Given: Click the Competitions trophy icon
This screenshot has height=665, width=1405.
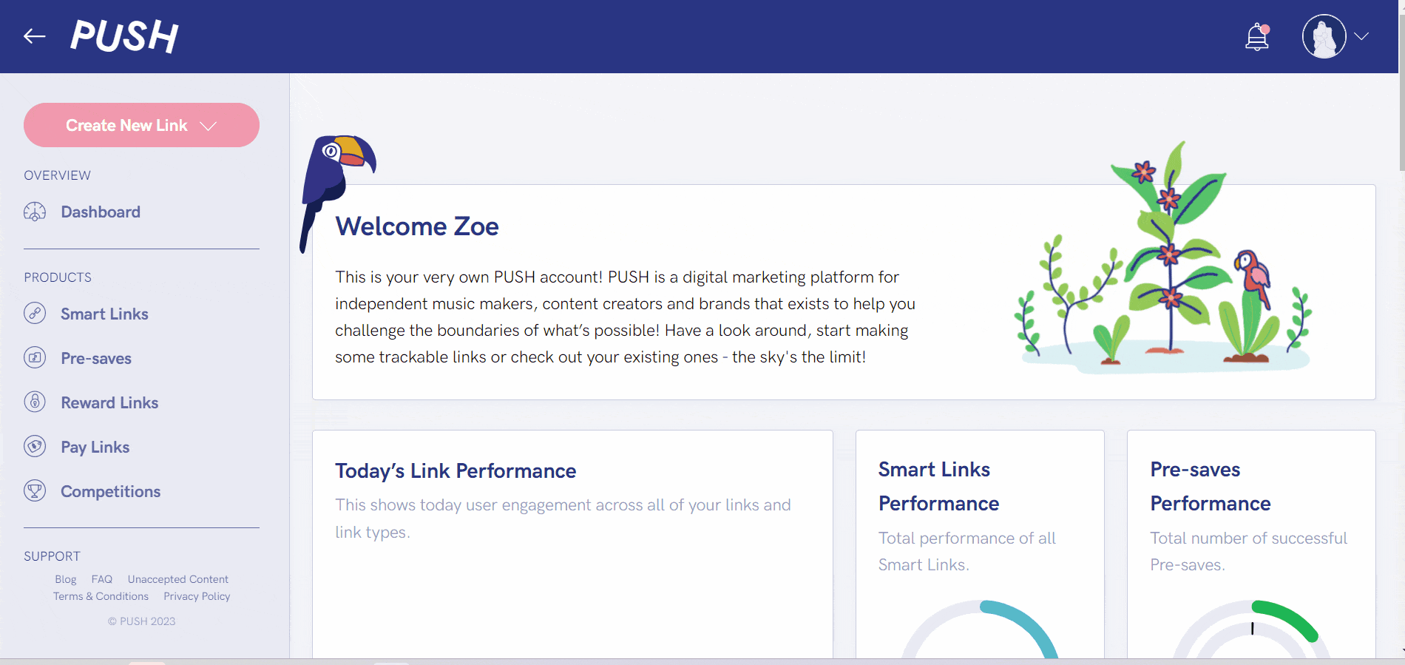Looking at the screenshot, I should coord(35,491).
